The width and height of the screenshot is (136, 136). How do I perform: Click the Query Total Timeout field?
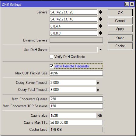point(73,90)
